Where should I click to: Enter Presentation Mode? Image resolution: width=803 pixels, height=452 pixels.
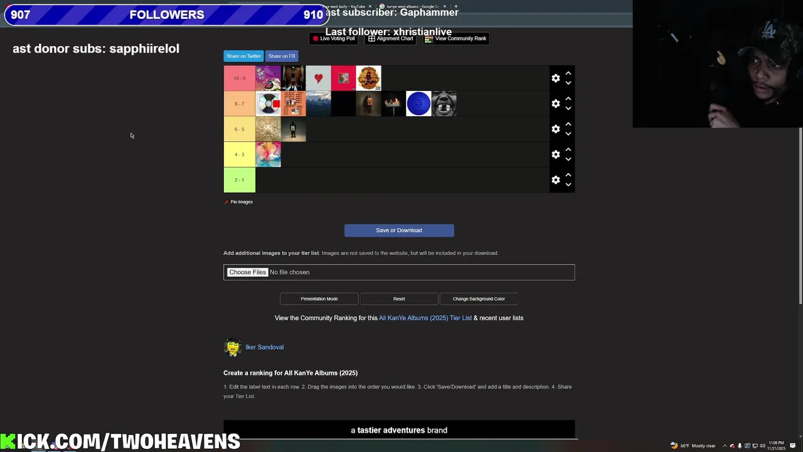click(319, 299)
